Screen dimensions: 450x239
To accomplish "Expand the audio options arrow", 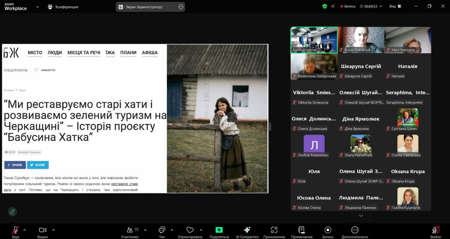I will 25,230.
